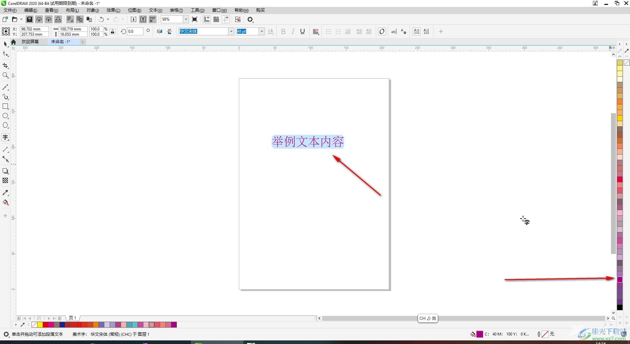Open the zoom level dropdown
Viewport: 630px width, 344px height.
pyautogui.click(x=186, y=19)
